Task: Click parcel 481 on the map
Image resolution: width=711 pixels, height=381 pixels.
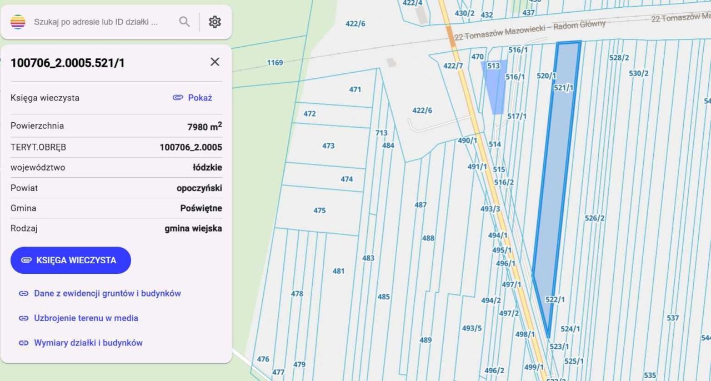Action: pos(338,271)
